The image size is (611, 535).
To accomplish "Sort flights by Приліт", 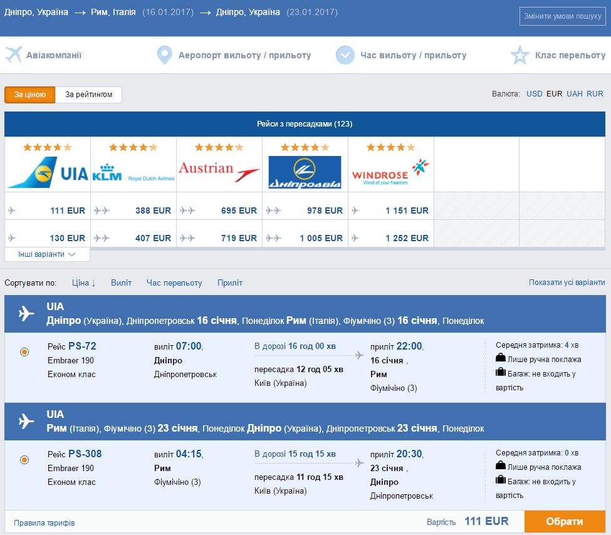I will (x=230, y=283).
